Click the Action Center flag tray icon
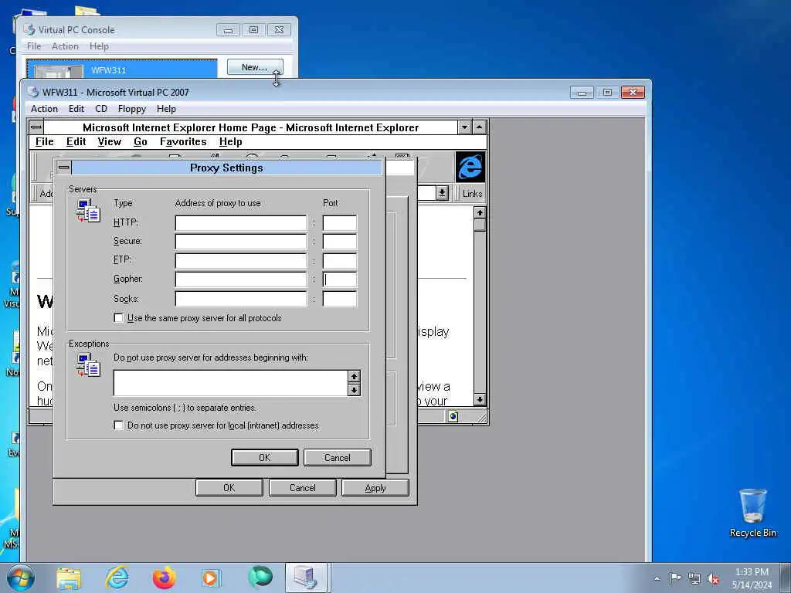Viewport: 791px width, 593px height. point(675,578)
